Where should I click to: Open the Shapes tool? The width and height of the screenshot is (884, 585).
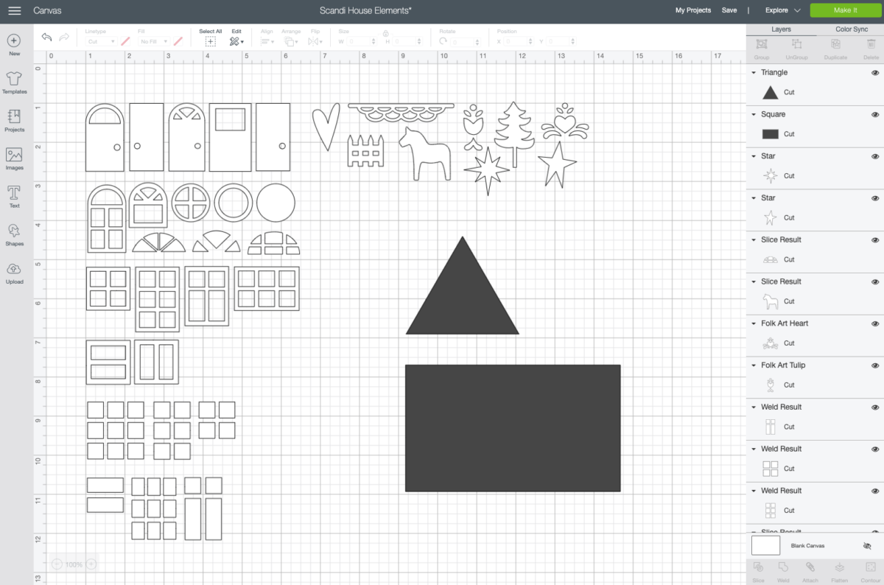14,234
